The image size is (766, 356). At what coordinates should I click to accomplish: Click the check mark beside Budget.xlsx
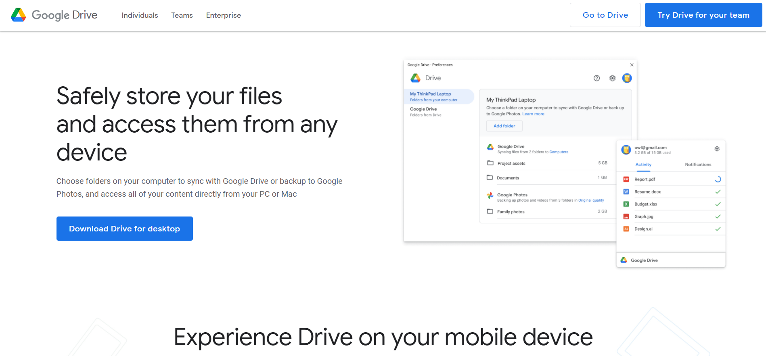coord(718,204)
